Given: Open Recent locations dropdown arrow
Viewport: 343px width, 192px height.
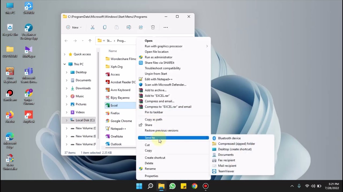Looking at the screenshot, I should pos(83,41).
